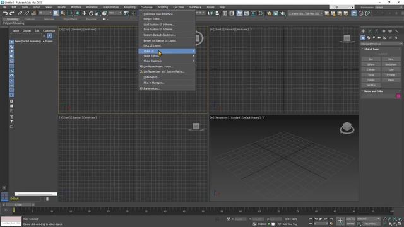Click the Plane primitive button
The image size is (404, 227).
point(391,80)
